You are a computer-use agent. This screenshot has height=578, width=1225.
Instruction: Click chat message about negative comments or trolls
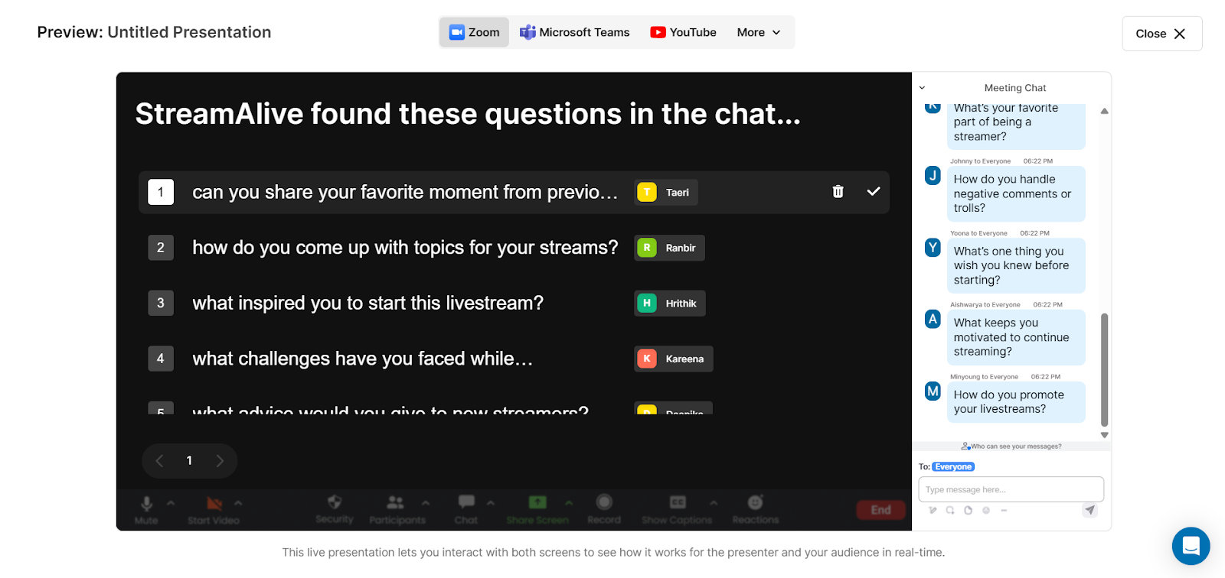[x=1016, y=193]
